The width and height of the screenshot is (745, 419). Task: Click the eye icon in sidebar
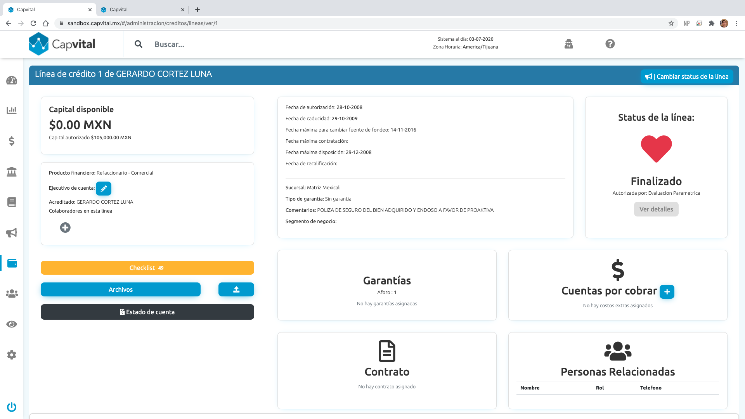(x=12, y=324)
